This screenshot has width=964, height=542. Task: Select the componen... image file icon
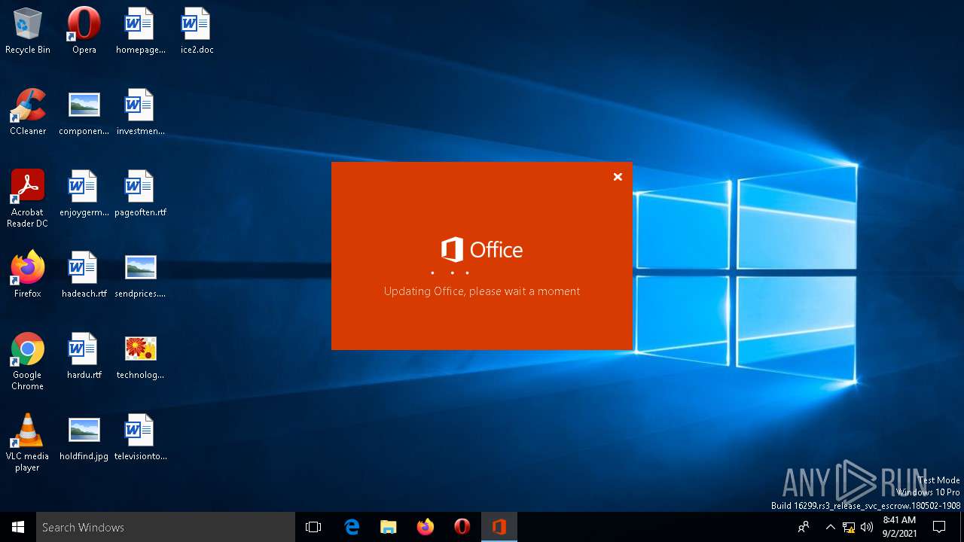pos(84,112)
